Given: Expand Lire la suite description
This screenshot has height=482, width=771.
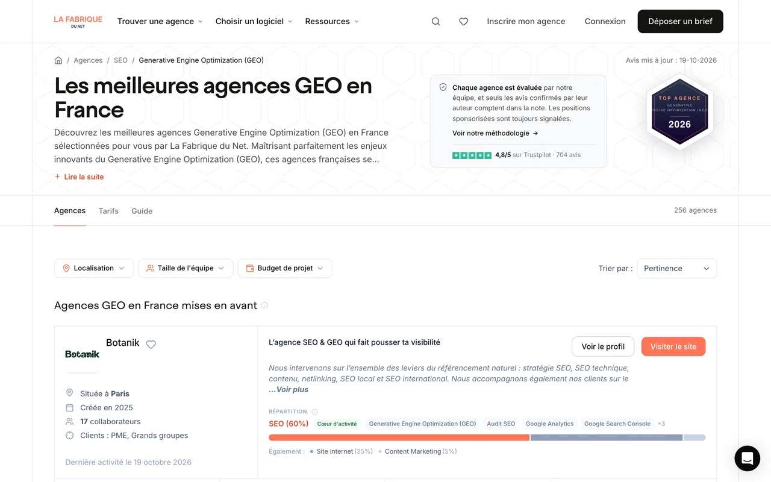Looking at the screenshot, I should pos(79,177).
